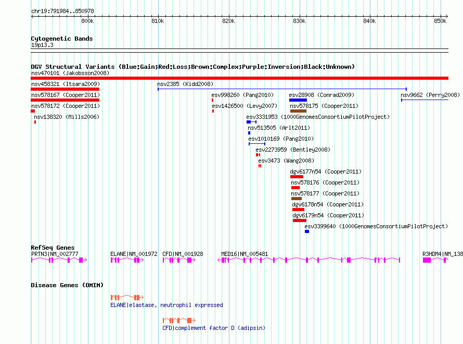Click the 850k ruler tick label
Viewport: 463px width, 344px height.
point(440,21)
